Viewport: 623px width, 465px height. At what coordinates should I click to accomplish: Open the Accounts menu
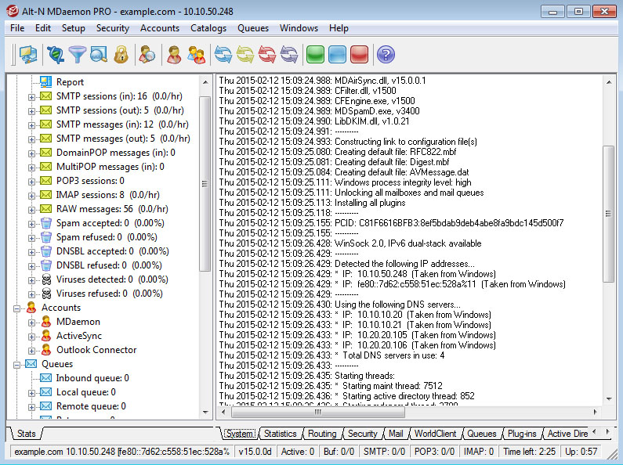tap(160, 28)
